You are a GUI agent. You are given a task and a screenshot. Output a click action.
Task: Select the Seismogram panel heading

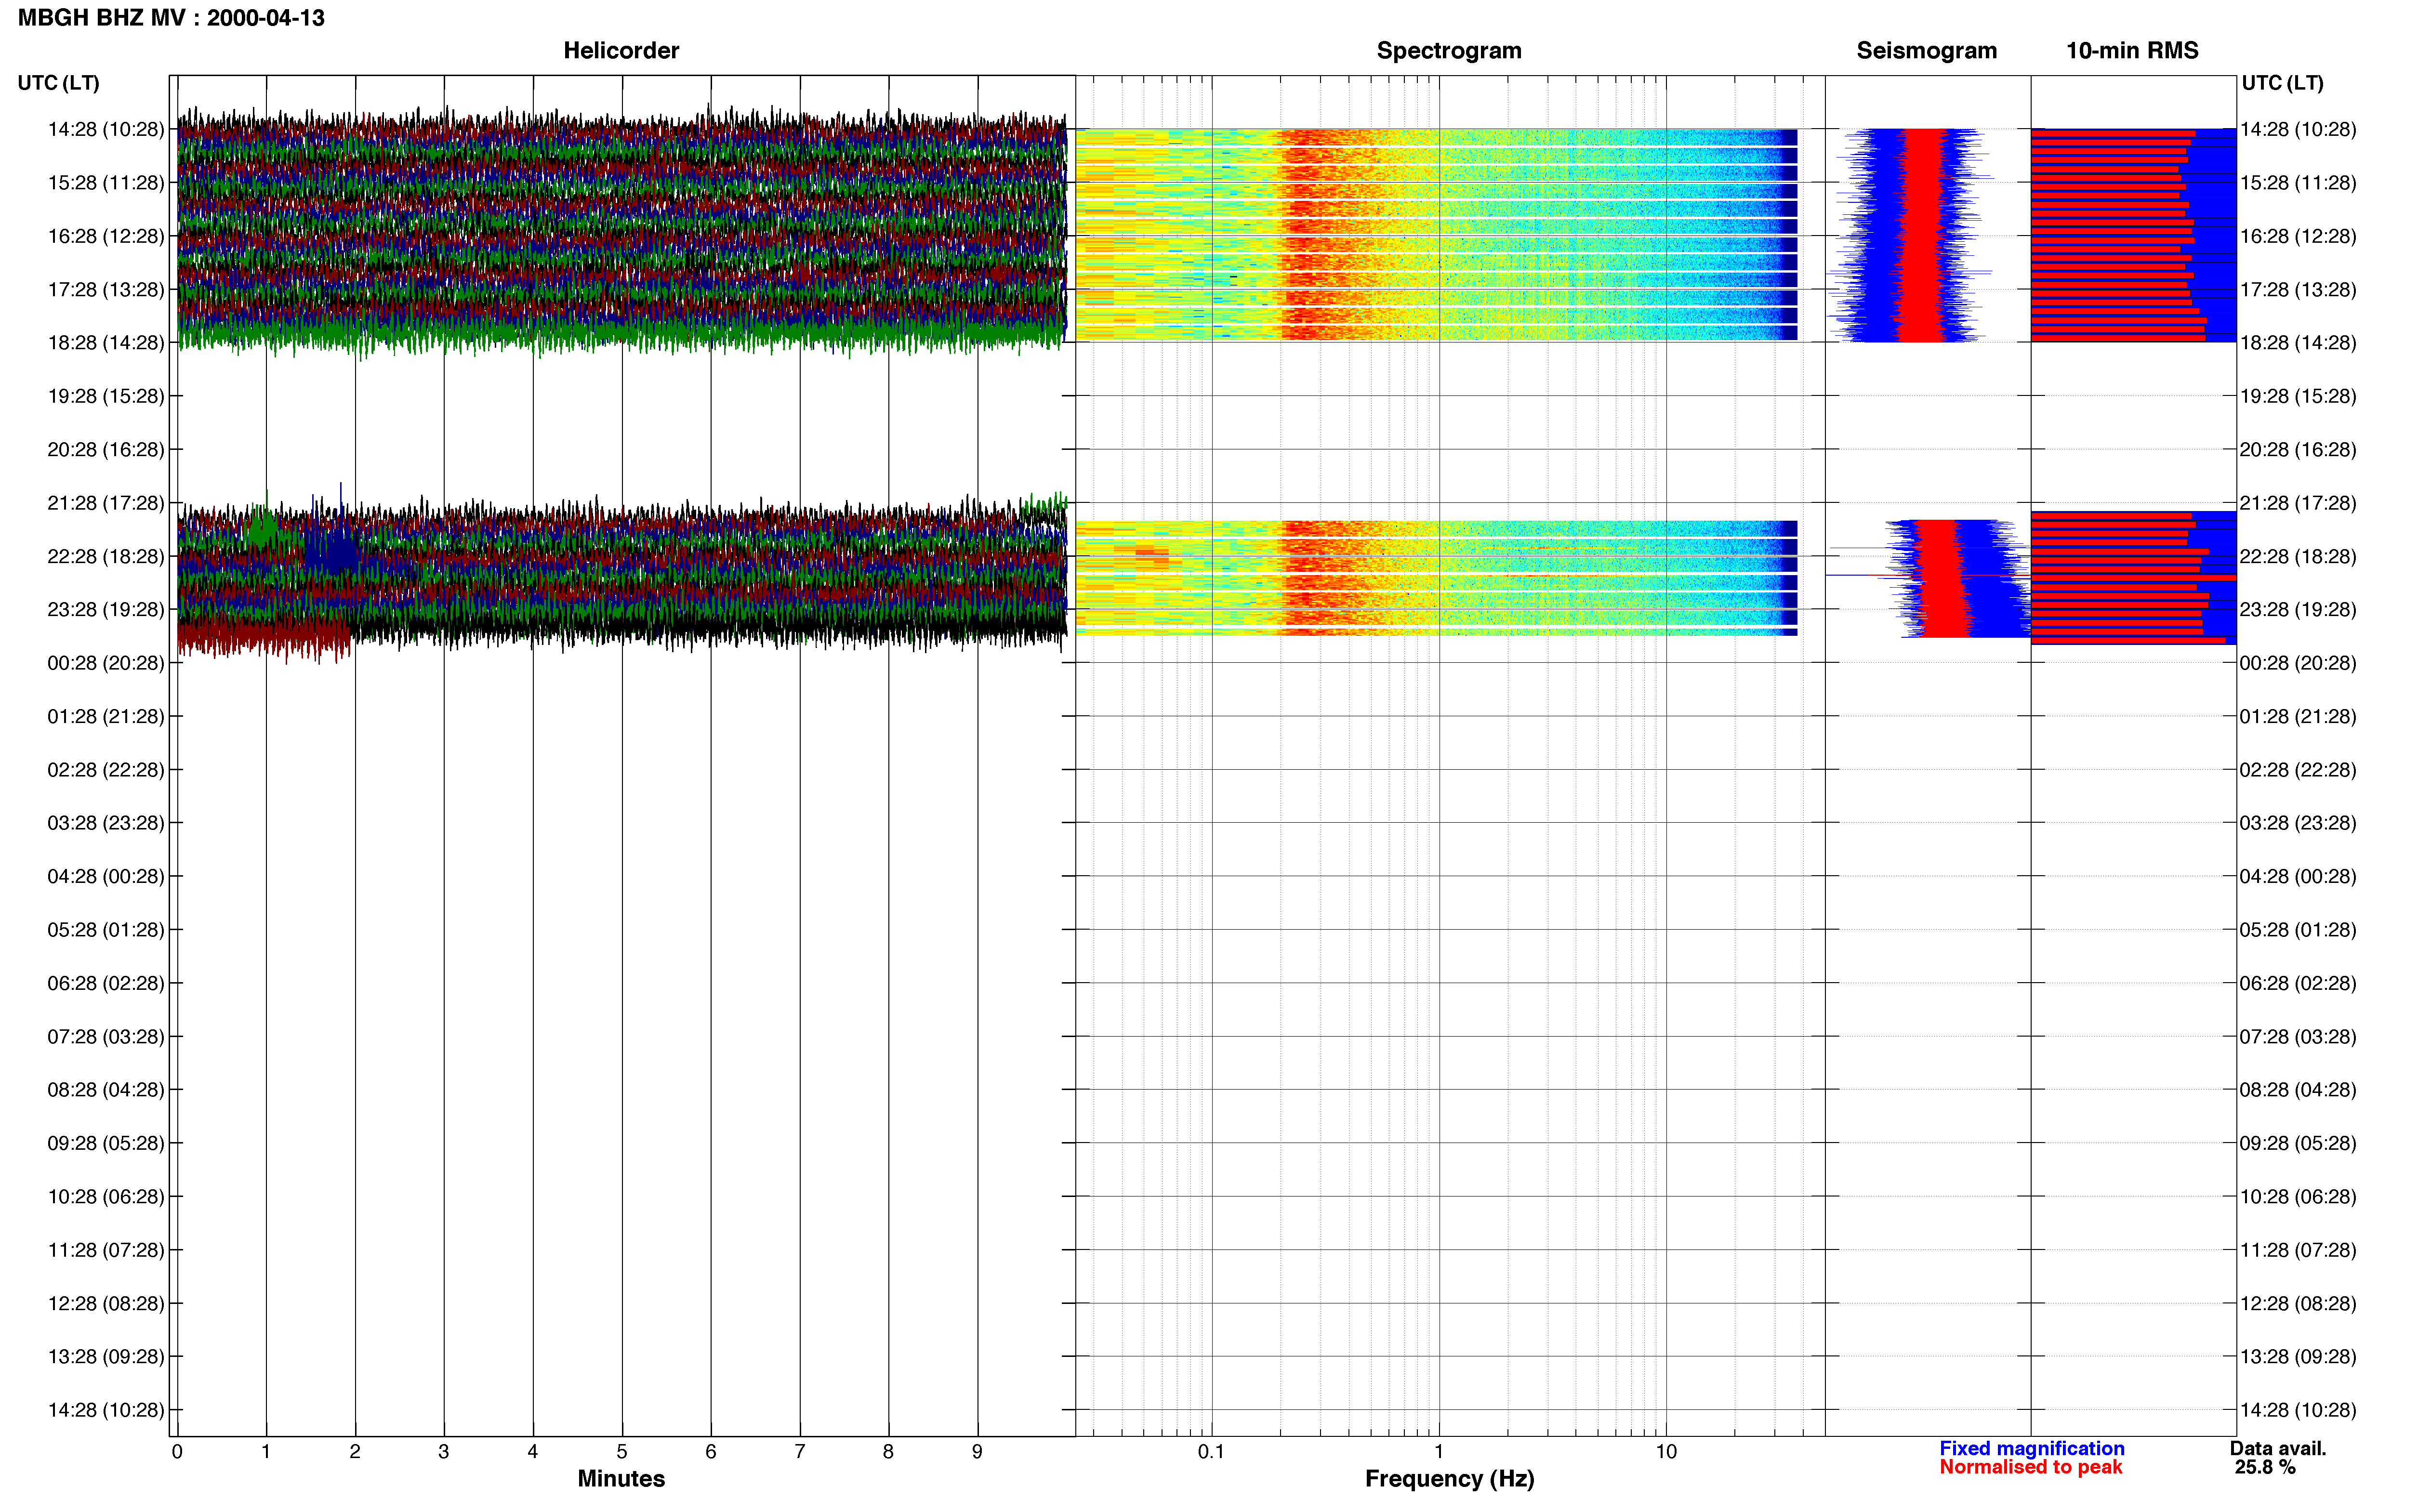coord(1926,50)
